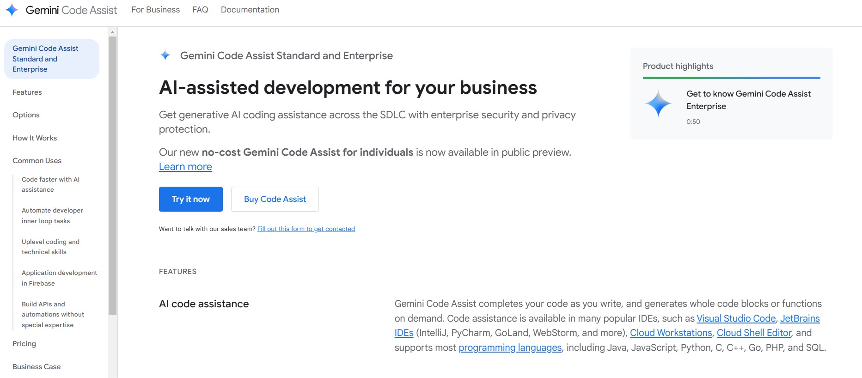The width and height of the screenshot is (862, 378).
Task: Open the JetBrains IDEs link
Action: (800, 318)
